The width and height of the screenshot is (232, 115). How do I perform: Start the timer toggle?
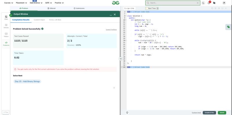152,8
